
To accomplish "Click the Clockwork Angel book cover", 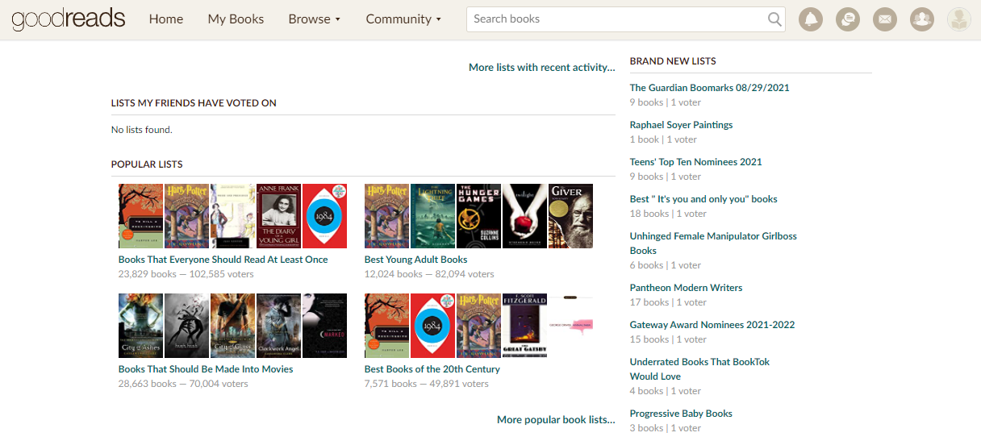I will (278, 326).
